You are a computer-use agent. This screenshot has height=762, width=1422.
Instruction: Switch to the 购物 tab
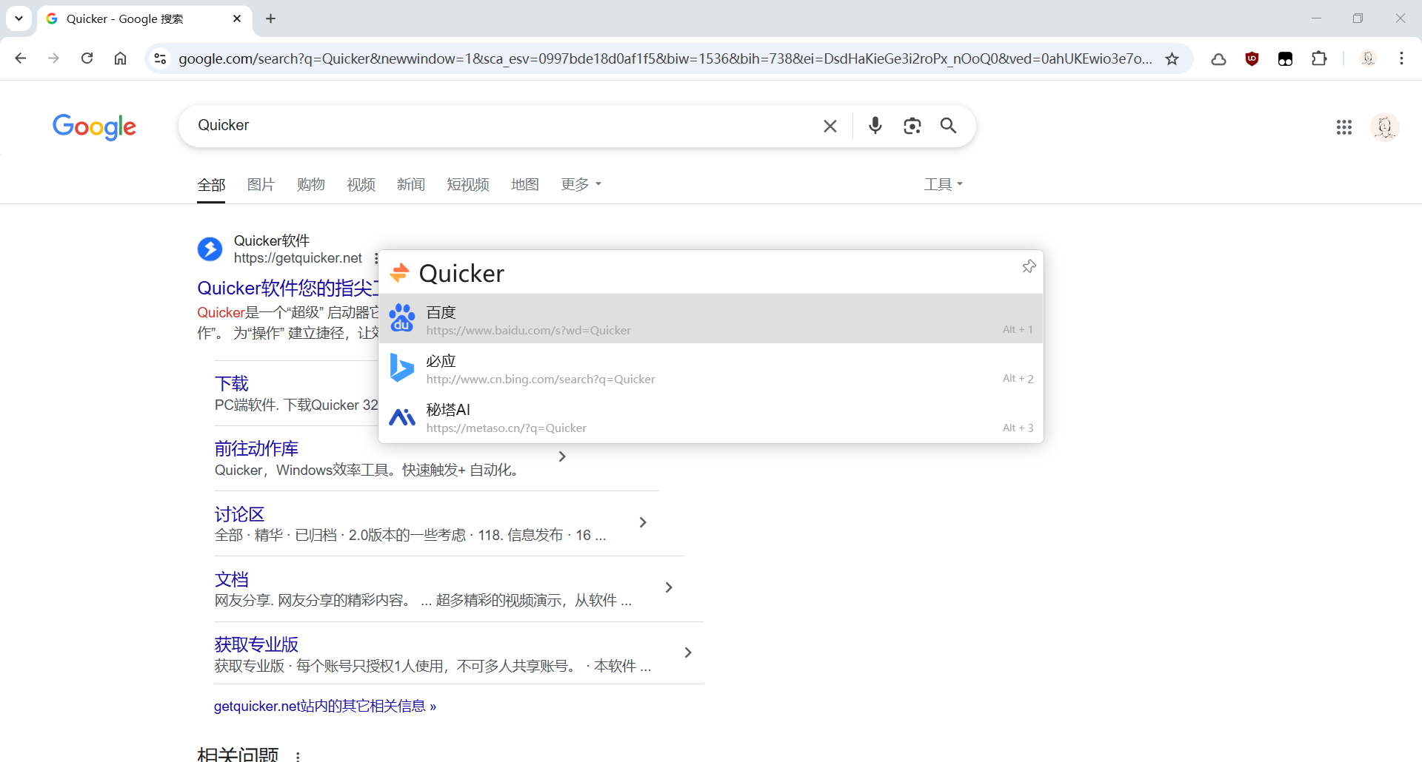click(x=311, y=184)
